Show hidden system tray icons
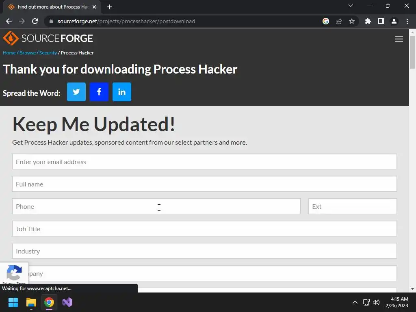 pyautogui.click(x=355, y=302)
